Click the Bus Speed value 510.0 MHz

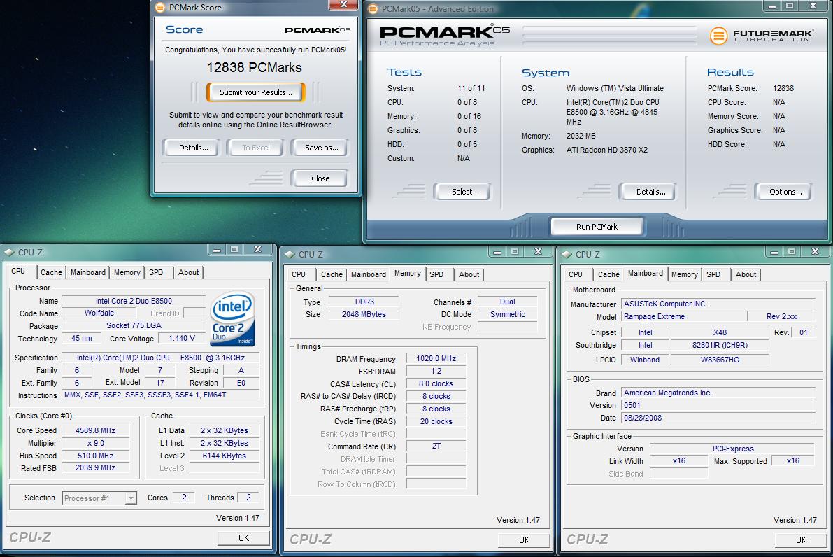(96, 456)
